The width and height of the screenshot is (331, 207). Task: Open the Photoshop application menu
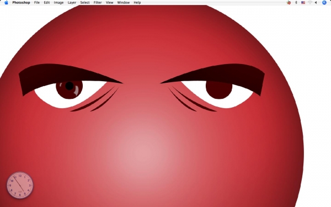tap(21, 3)
